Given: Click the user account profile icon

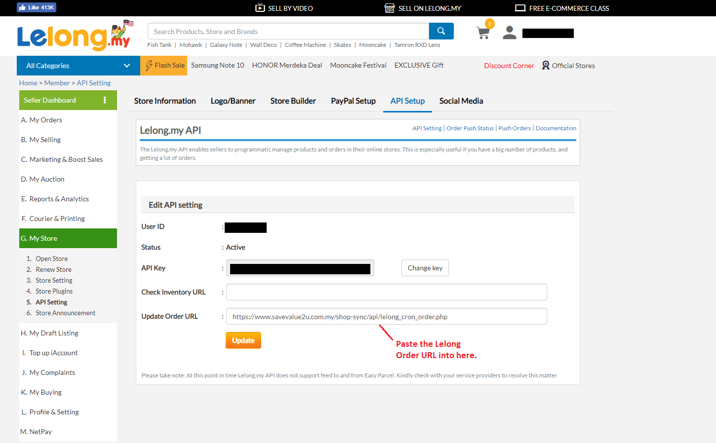Looking at the screenshot, I should 509,33.
